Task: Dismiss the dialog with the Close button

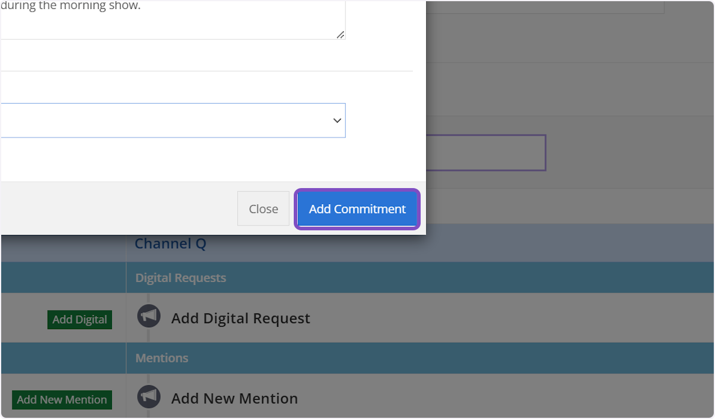Action: 263,209
